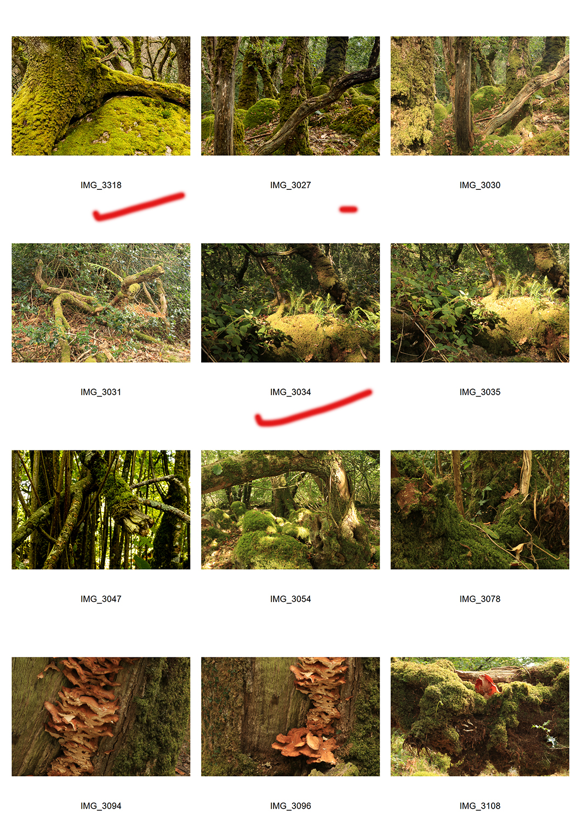This screenshot has height=823, width=581.
Task: Open the IMG_3054 mossy boulders thumbnail
Action: click(290, 510)
